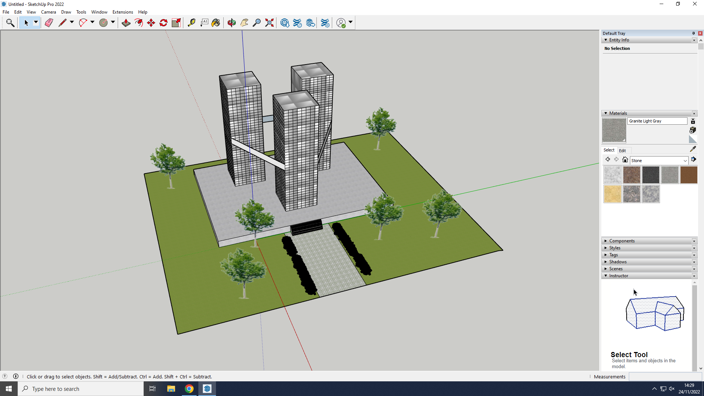Open the Camera menu
The width and height of the screenshot is (704, 396).
[48, 12]
